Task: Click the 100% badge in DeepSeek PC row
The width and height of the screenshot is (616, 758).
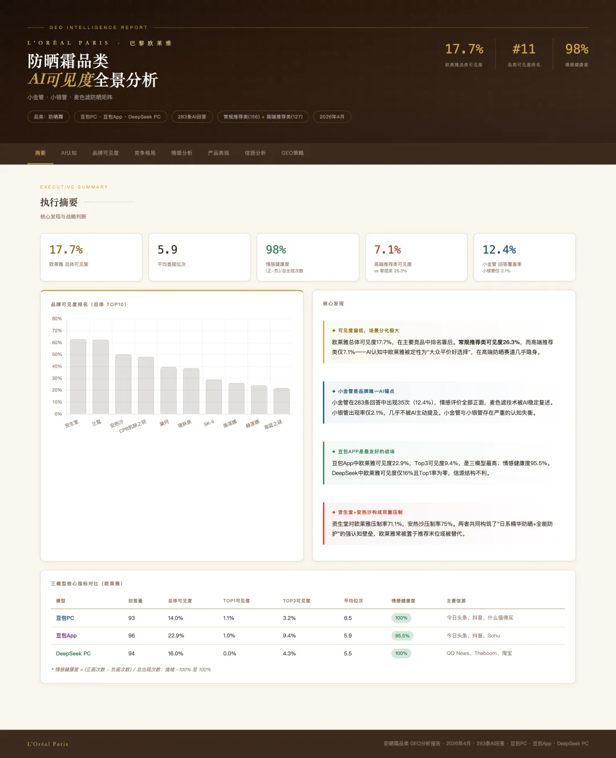Action: pyautogui.click(x=402, y=654)
